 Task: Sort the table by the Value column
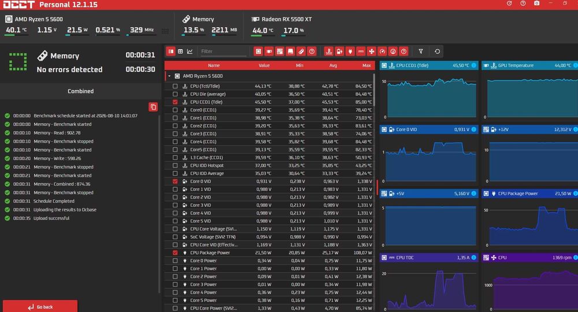click(264, 65)
